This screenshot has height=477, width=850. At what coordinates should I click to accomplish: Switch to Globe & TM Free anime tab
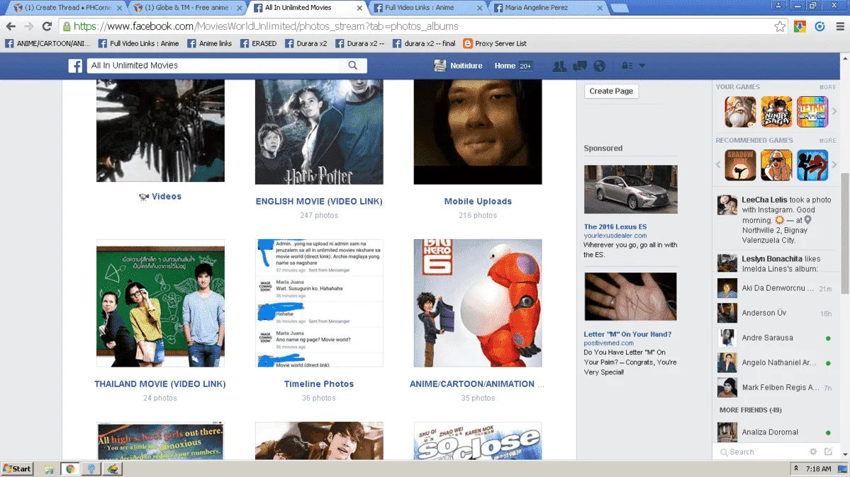pos(187,8)
